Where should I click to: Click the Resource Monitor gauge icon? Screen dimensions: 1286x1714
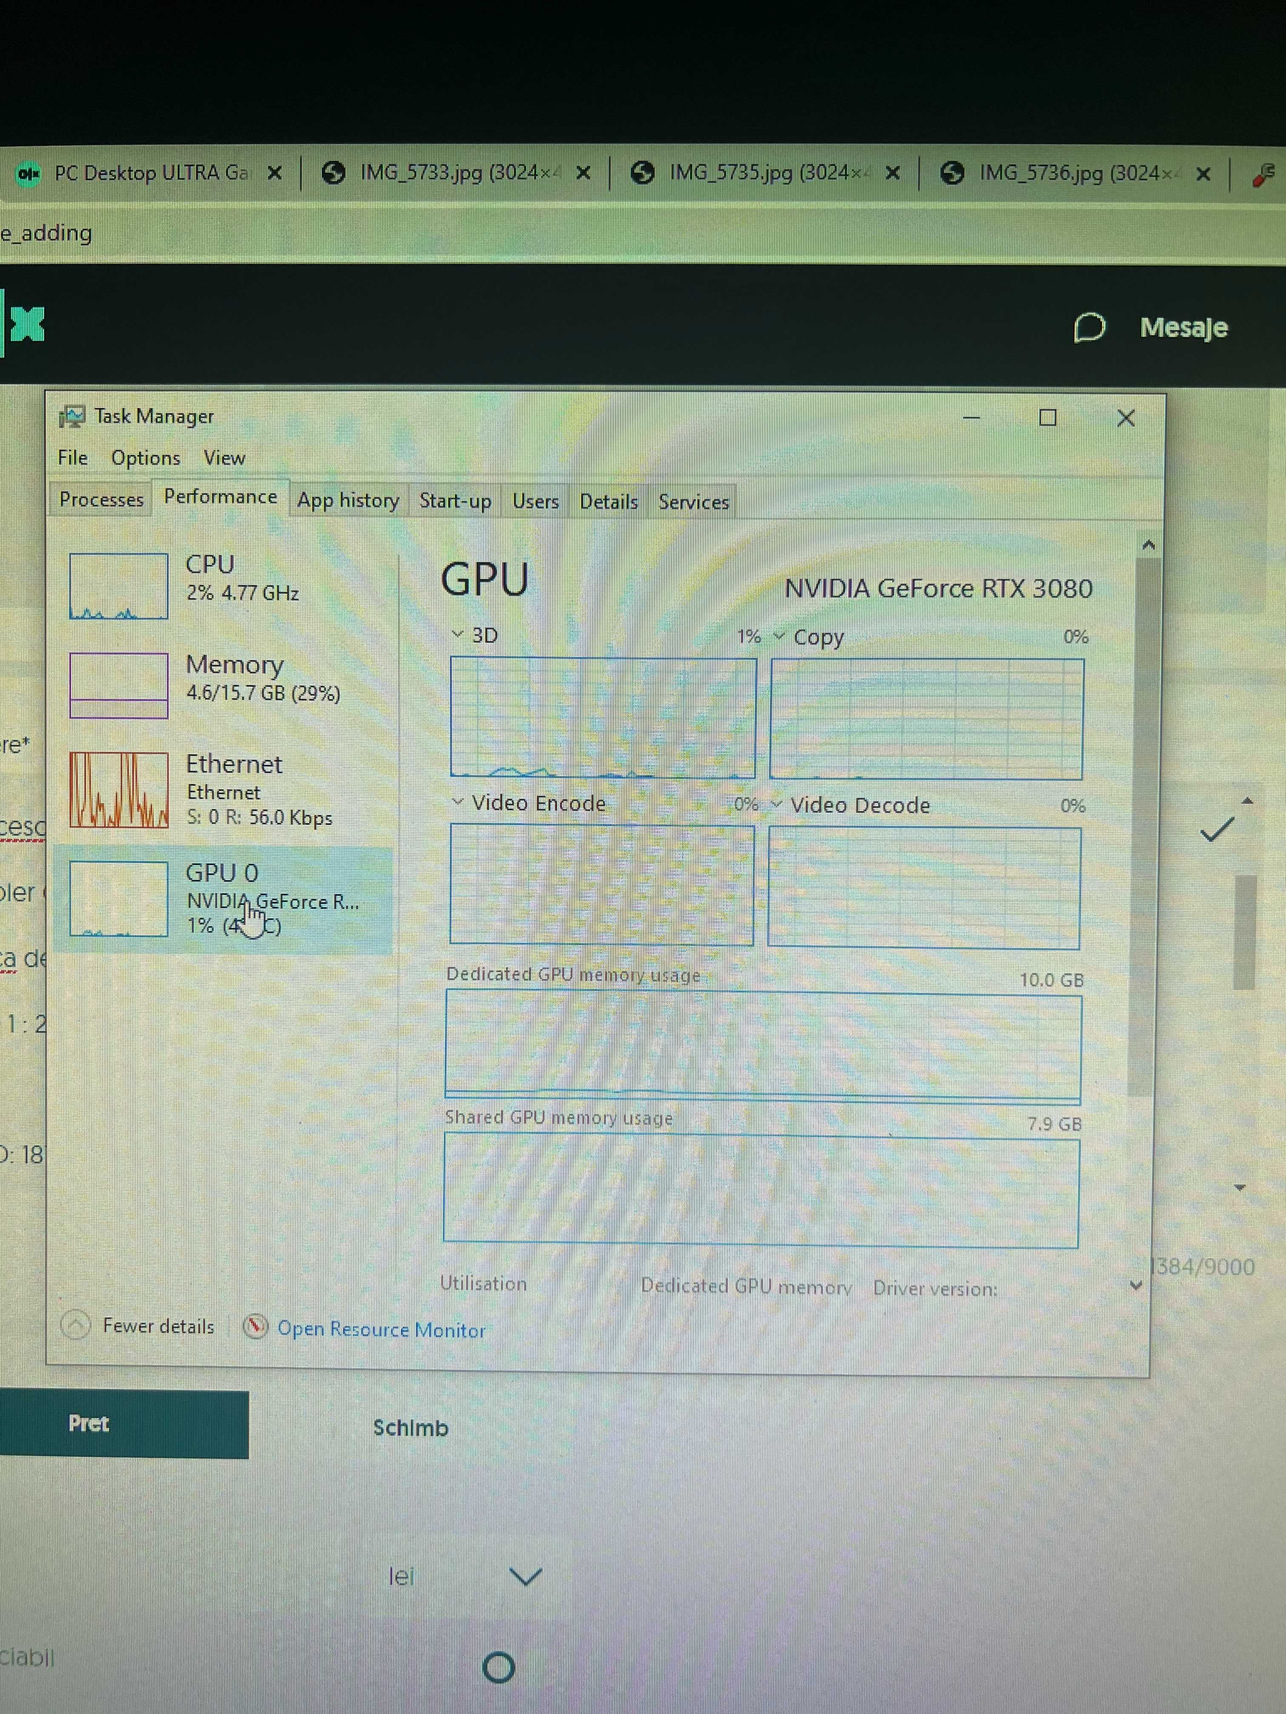(x=255, y=1327)
